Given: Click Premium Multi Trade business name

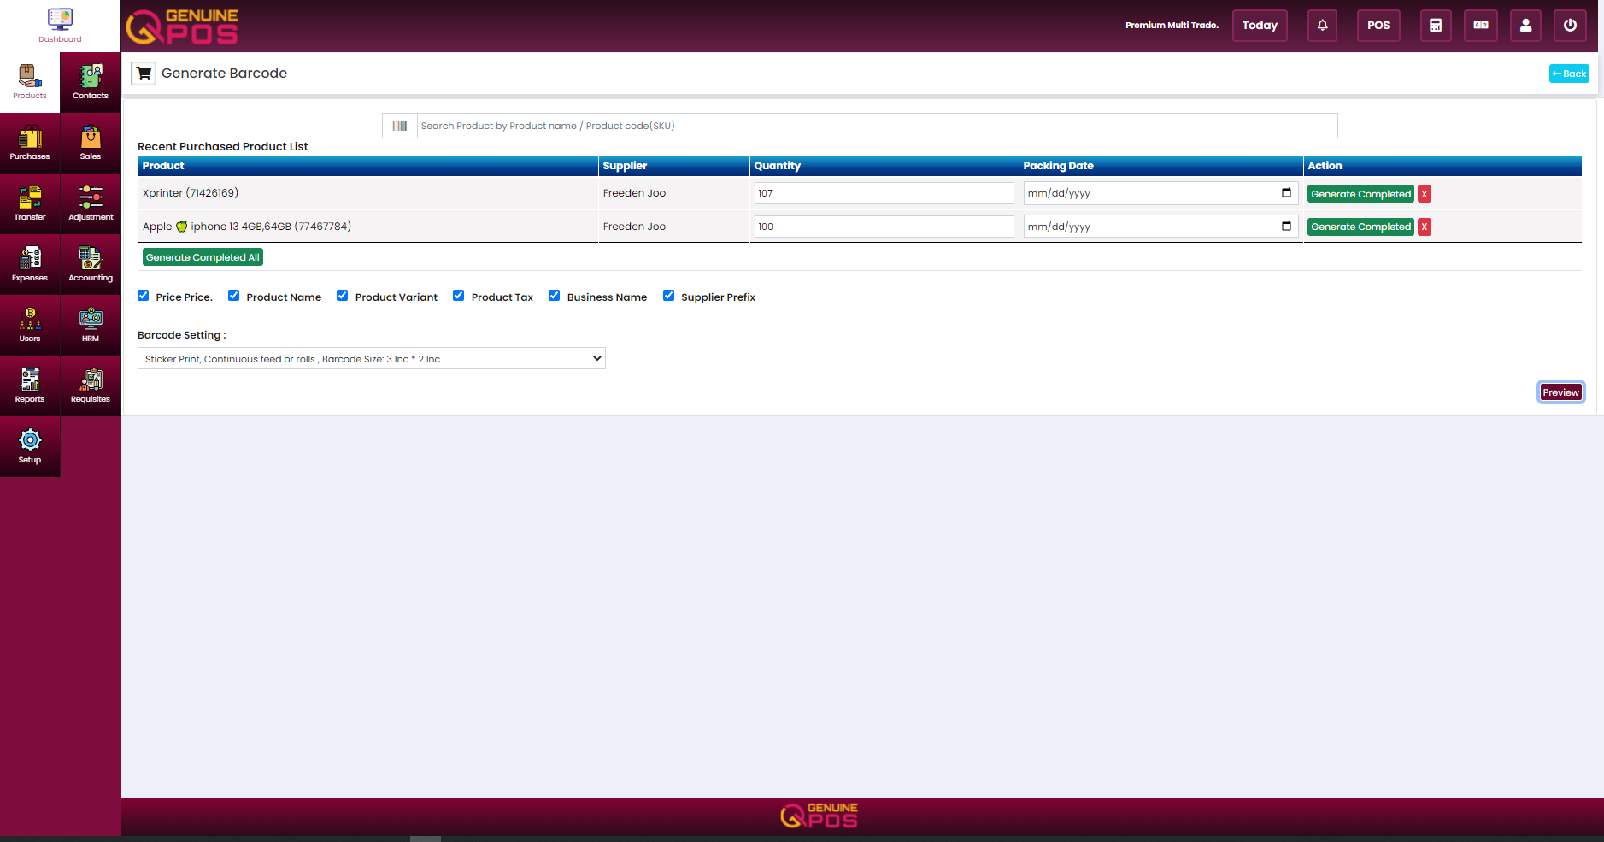Looking at the screenshot, I should (x=1172, y=26).
